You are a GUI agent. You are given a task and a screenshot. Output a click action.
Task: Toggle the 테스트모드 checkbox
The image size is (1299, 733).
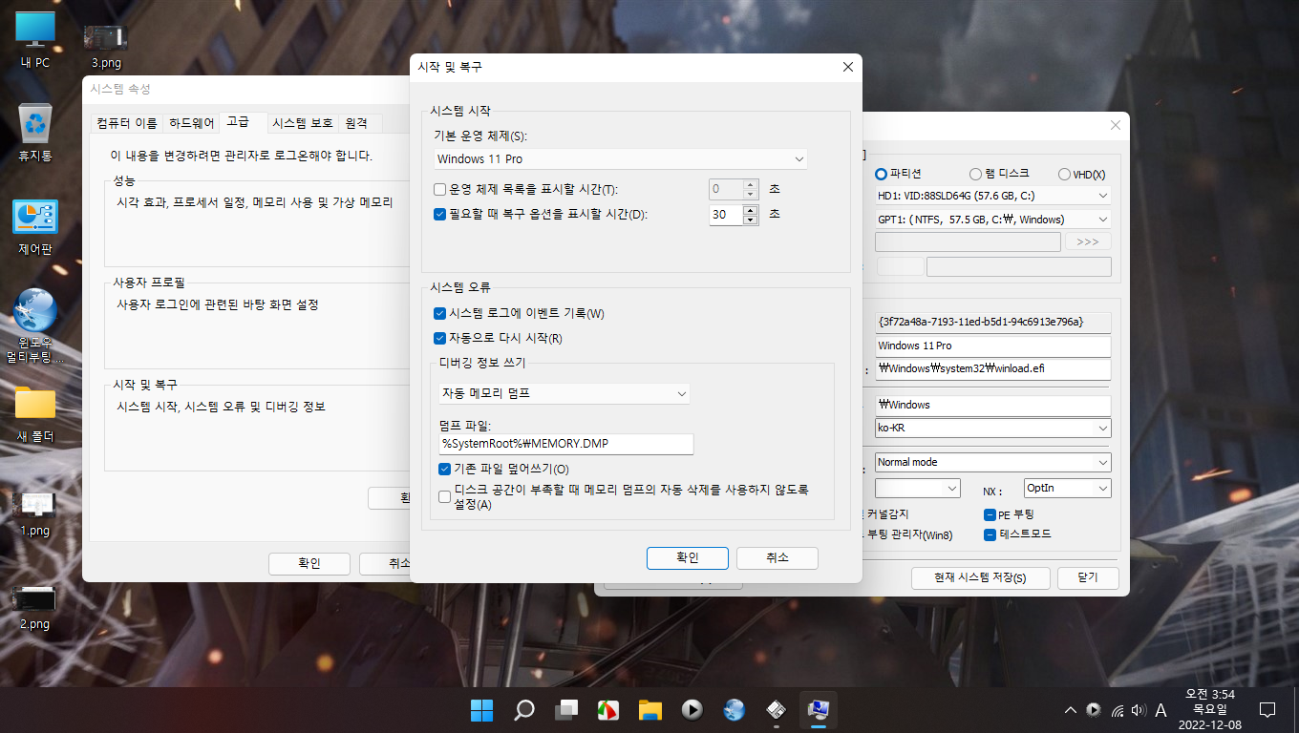click(990, 534)
